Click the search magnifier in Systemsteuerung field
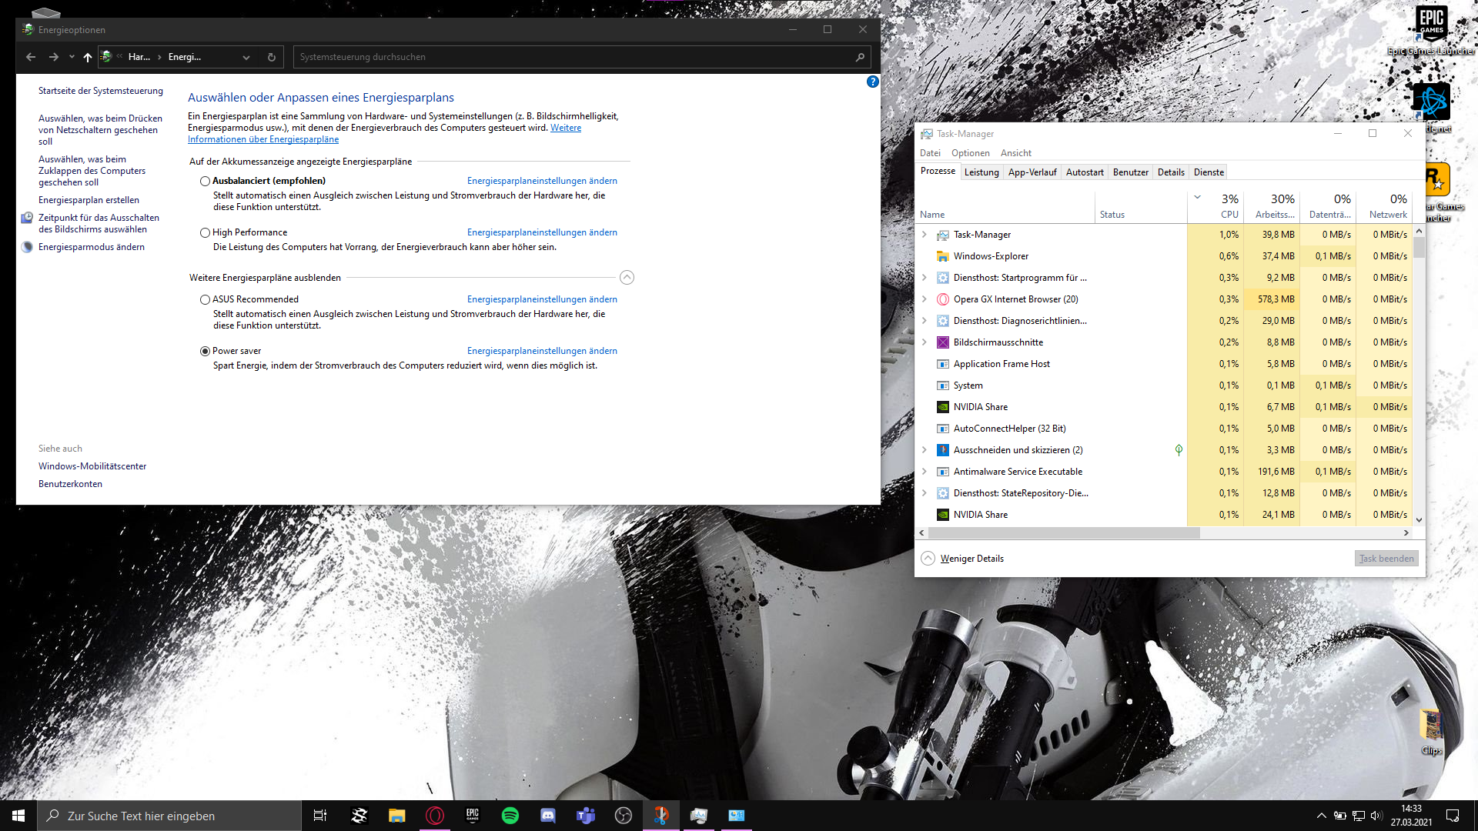This screenshot has width=1478, height=831. [x=860, y=57]
